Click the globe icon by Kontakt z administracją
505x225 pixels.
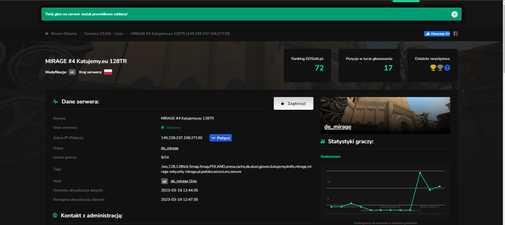[x=55, y=215]
